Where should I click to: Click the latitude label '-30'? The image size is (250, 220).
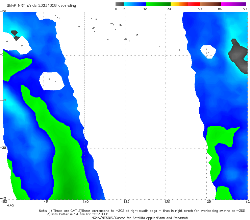pos(3,100)
